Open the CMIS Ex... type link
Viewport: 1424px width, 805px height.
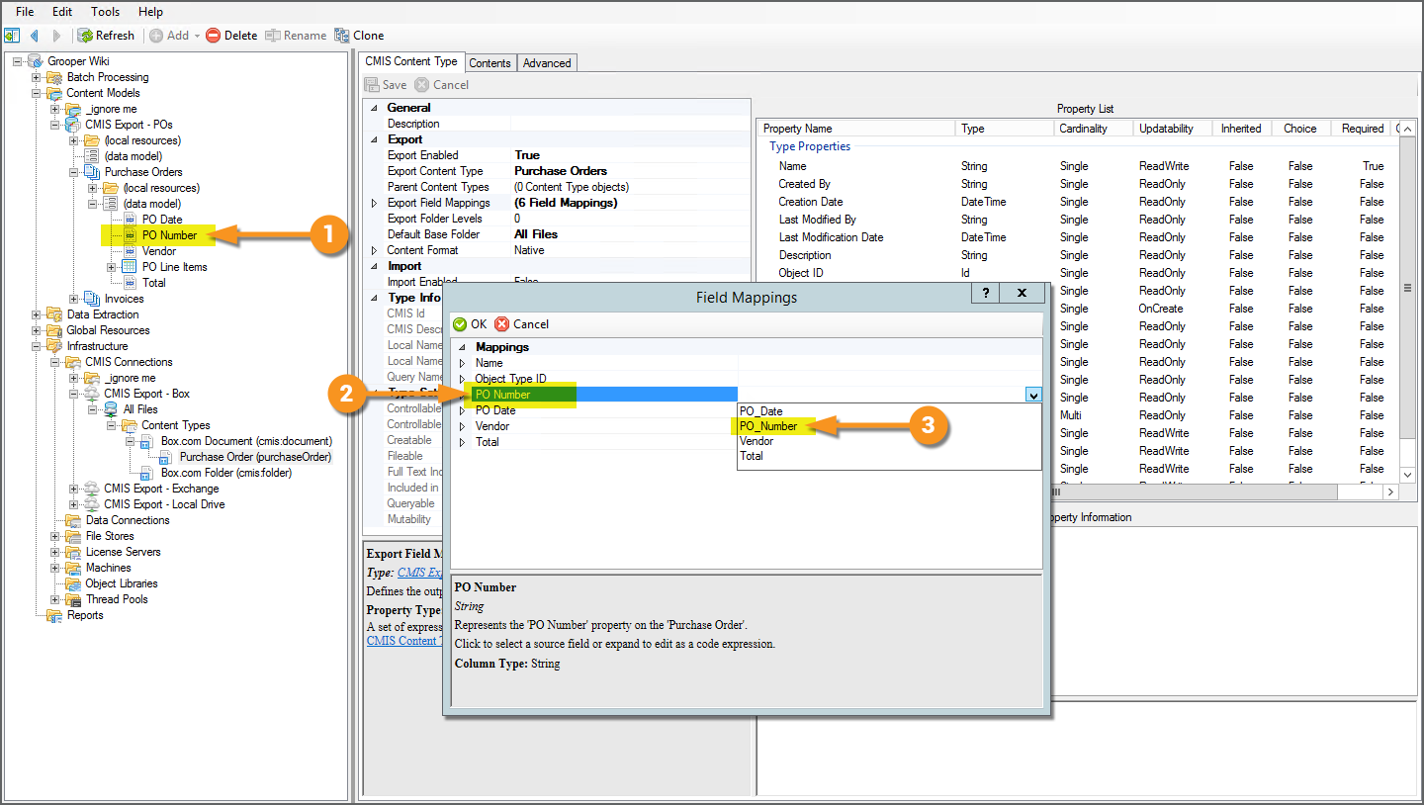point(419,573)
